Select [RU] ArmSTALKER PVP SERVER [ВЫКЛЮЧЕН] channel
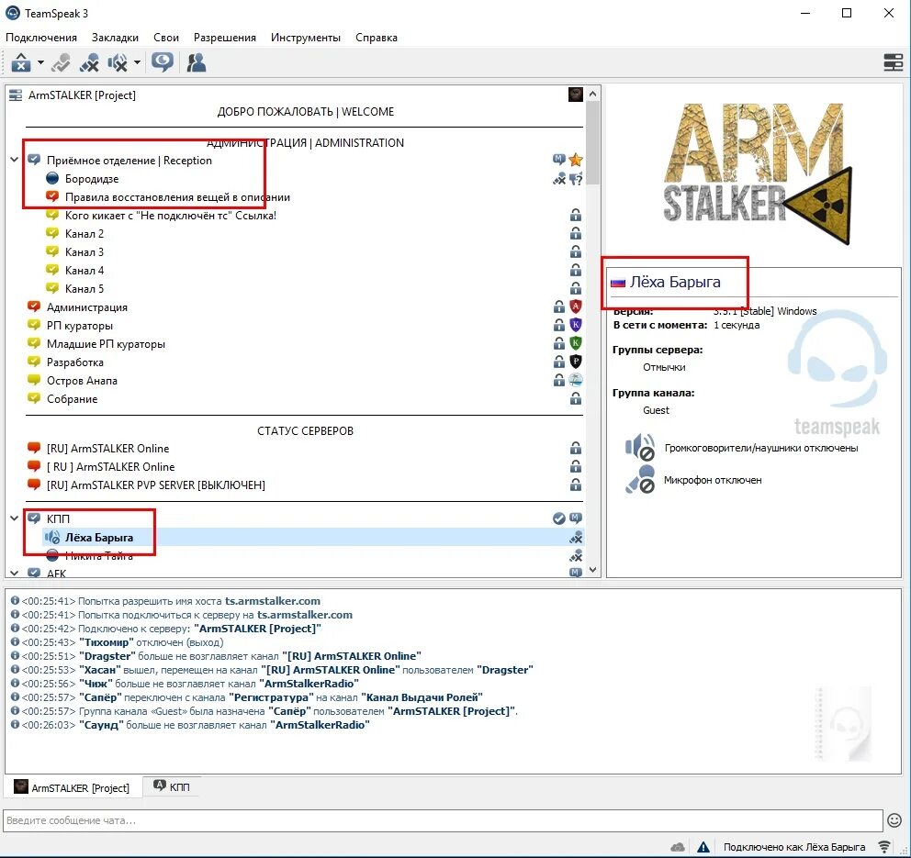The image size is (911, 858). point(156,485)
